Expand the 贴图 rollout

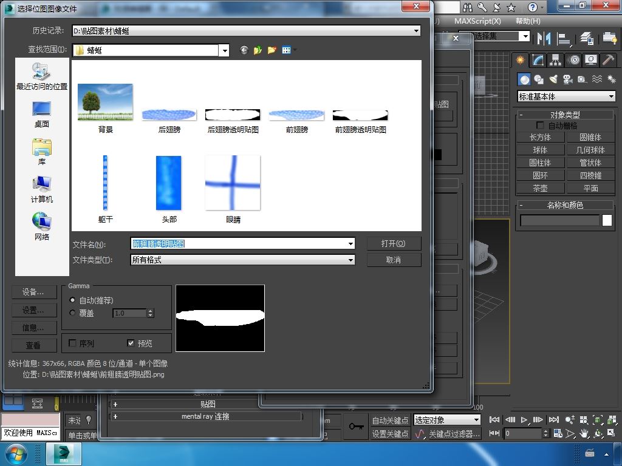tap(207, 404)
